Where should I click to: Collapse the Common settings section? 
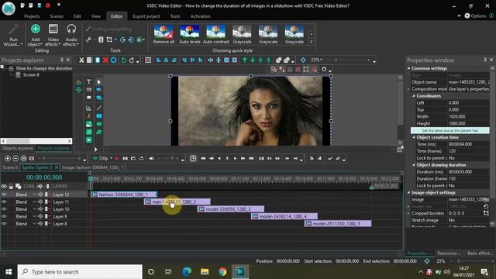(408, 68)
